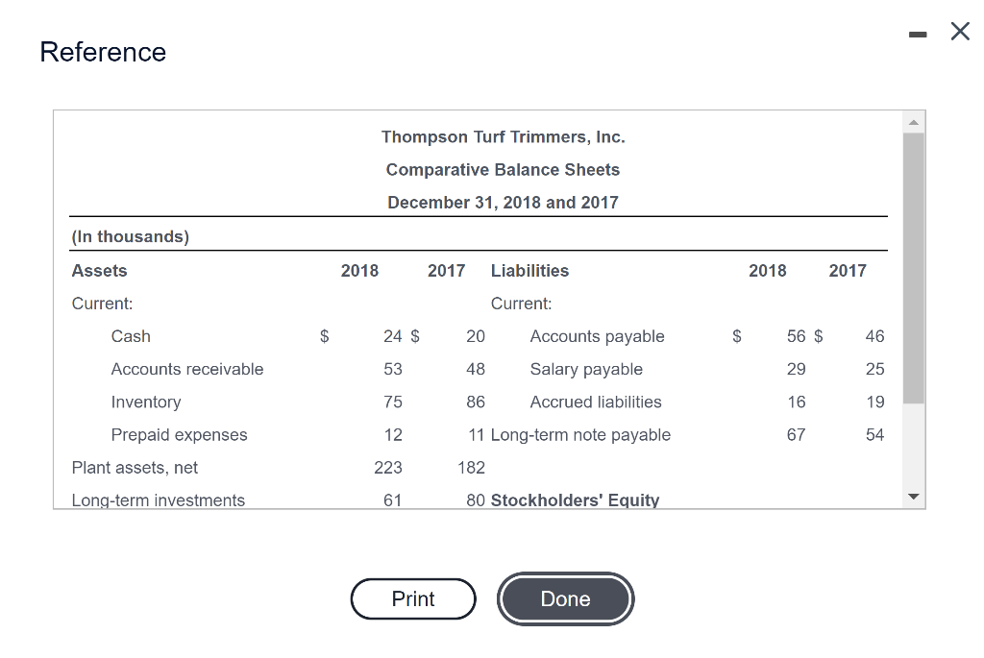Click the scrollbar up arrow
The height and width of the screenshot is (658, 984).
[914, 121]
